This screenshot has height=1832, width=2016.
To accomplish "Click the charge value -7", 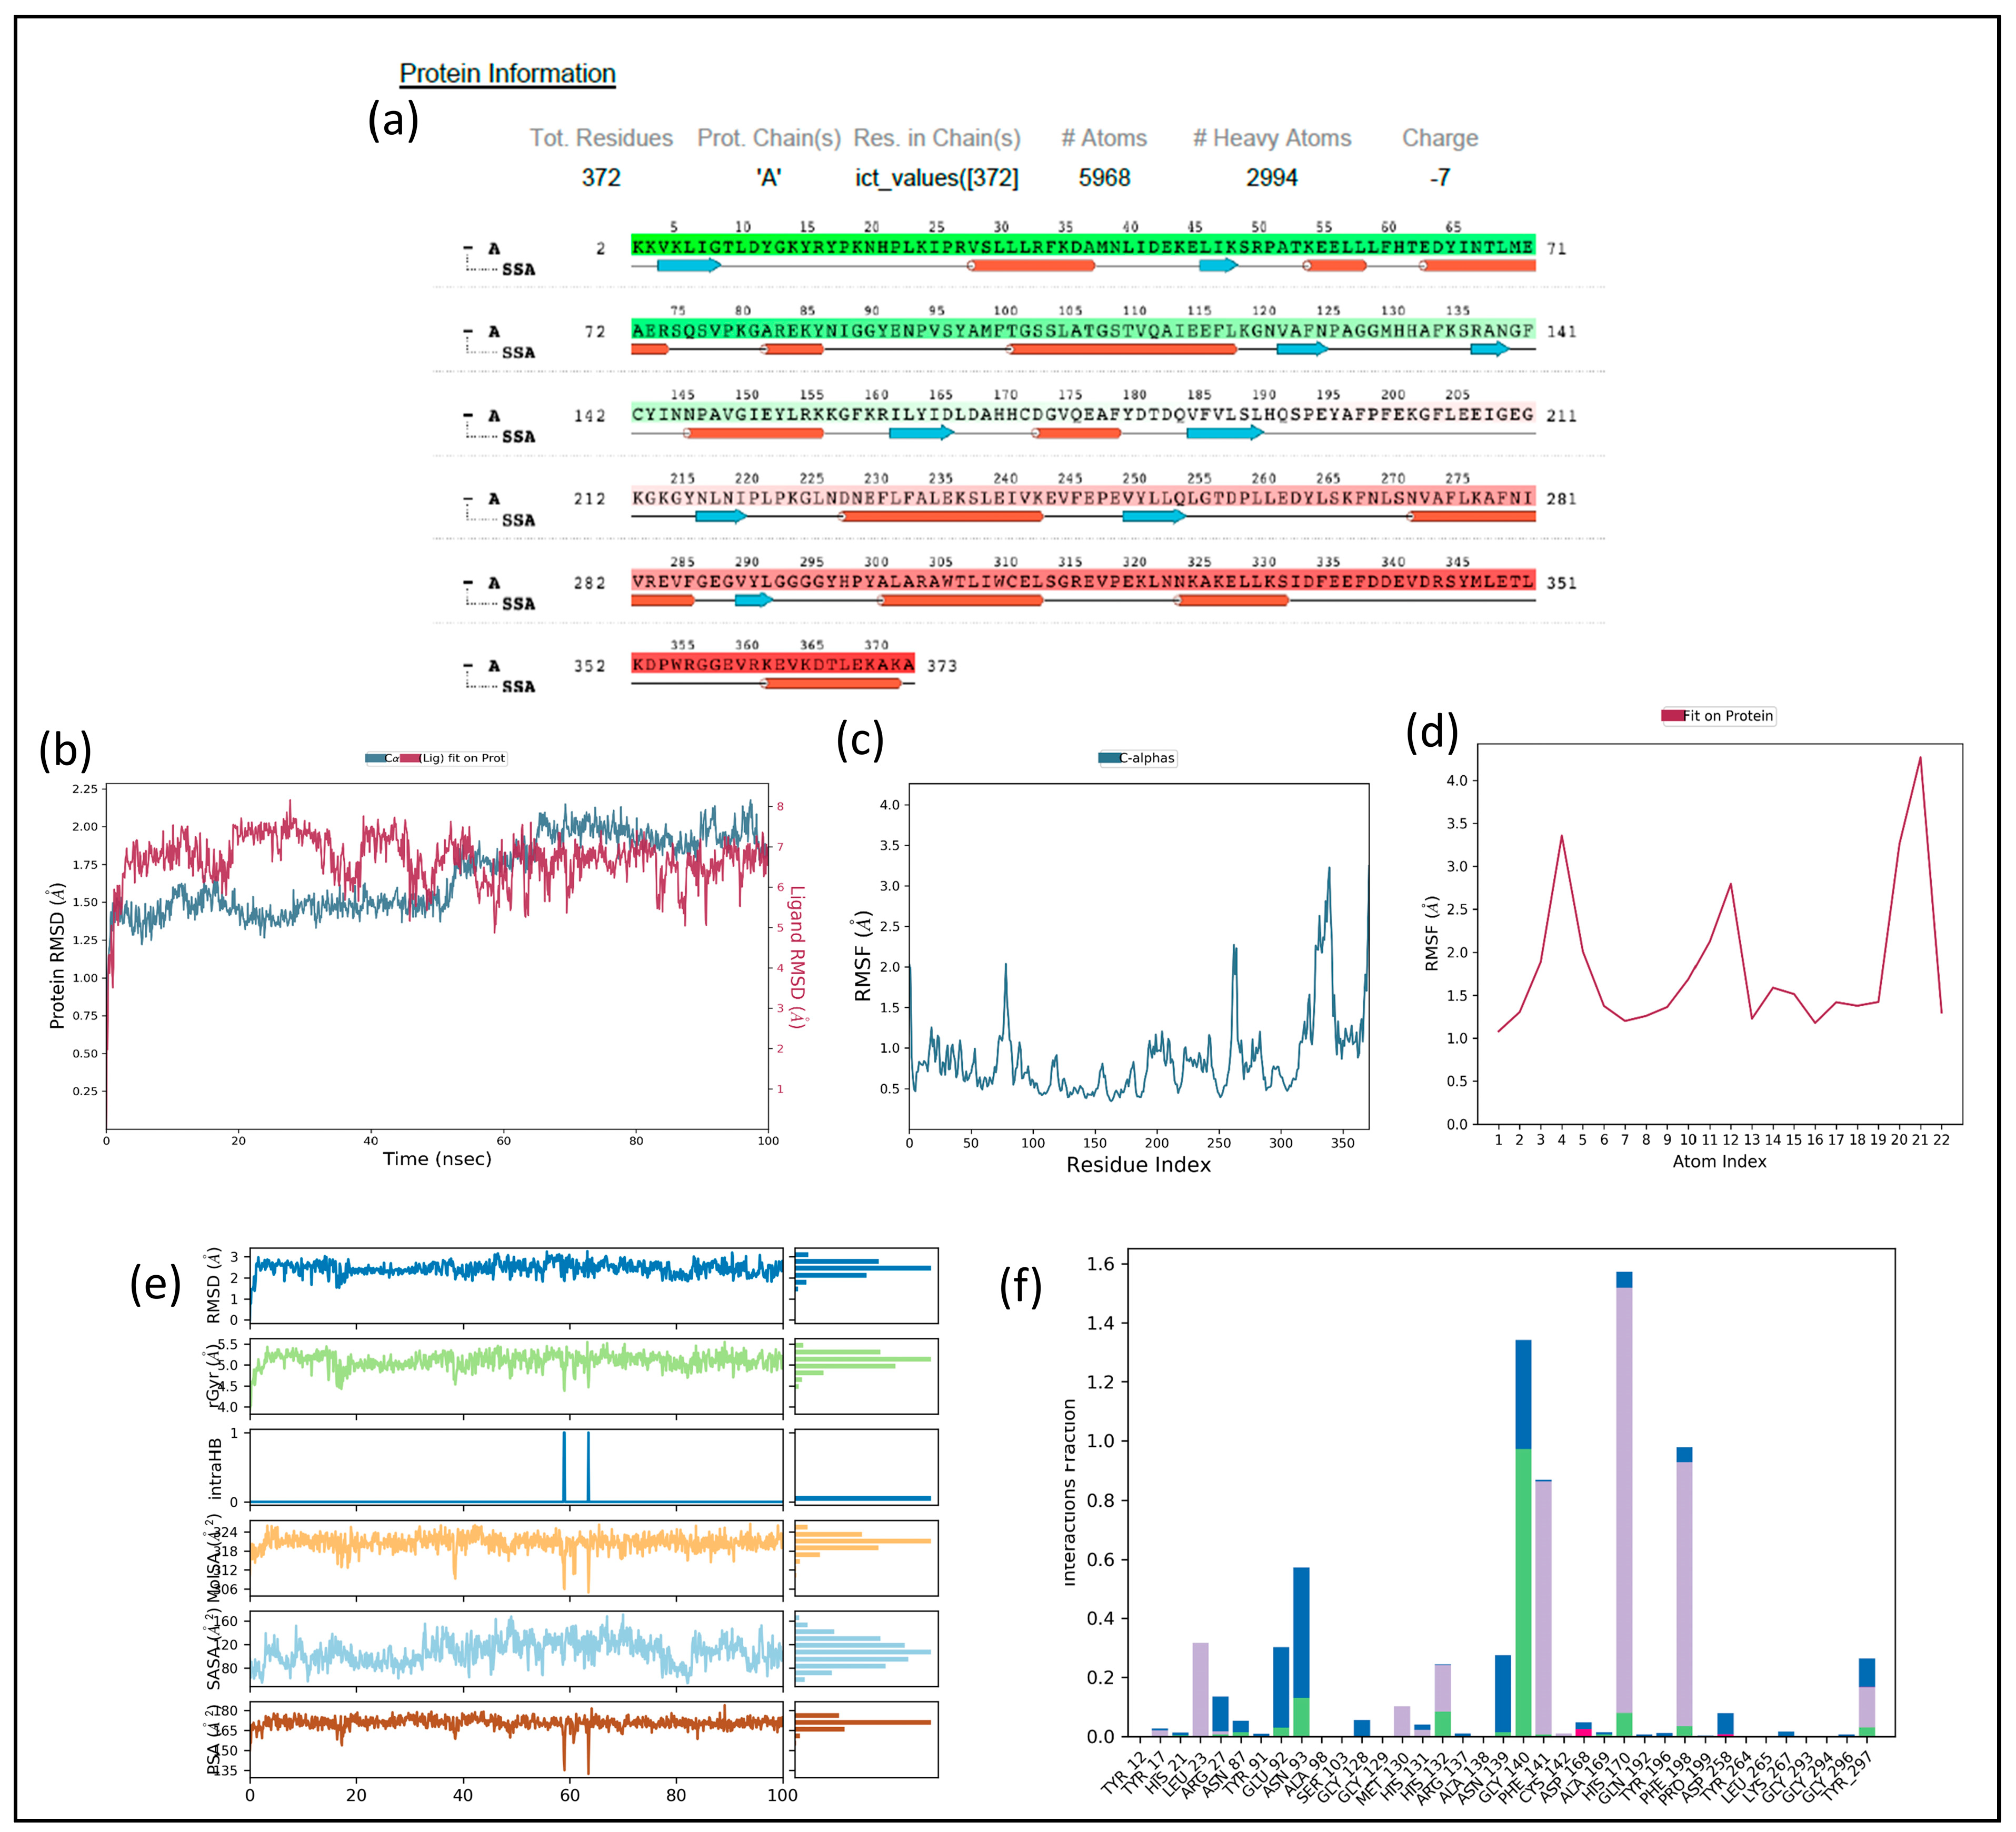I will pos(1440,178).
